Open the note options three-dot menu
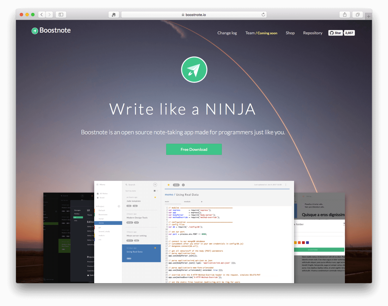The height and width of the screenshot is (306, 388). [x=286, y=185]
